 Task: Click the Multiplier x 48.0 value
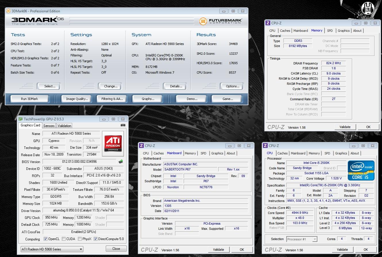300,218
